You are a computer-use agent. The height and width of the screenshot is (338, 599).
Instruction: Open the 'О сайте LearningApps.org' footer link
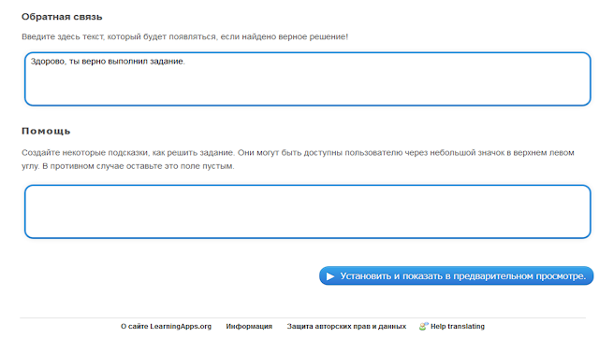click(166, 326)
